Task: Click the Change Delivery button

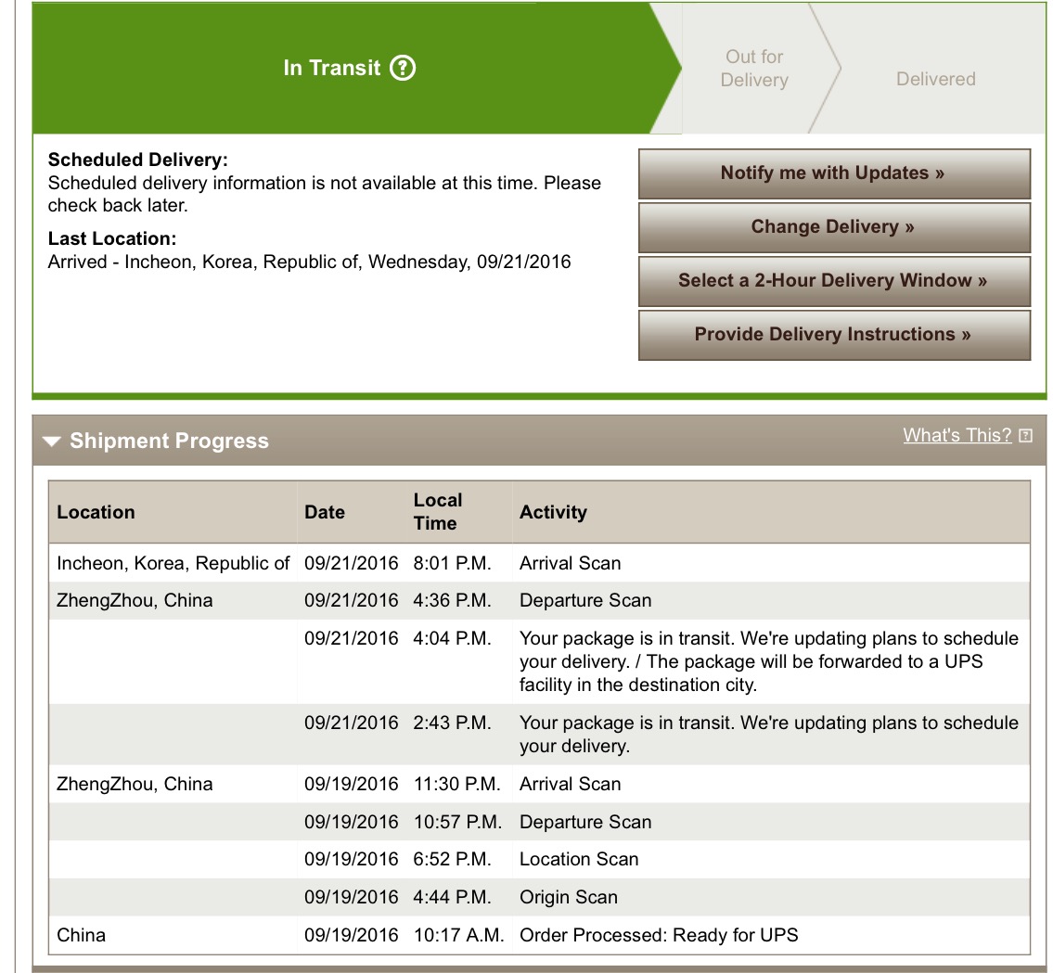Action: pyautogui.click(x=834, y=227)
